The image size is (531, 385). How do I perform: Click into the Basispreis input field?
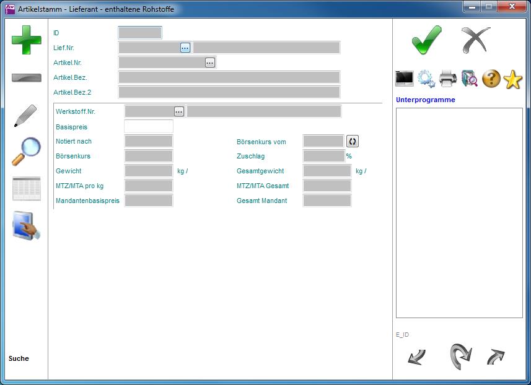pyautogui.click(x=149, y=127)
